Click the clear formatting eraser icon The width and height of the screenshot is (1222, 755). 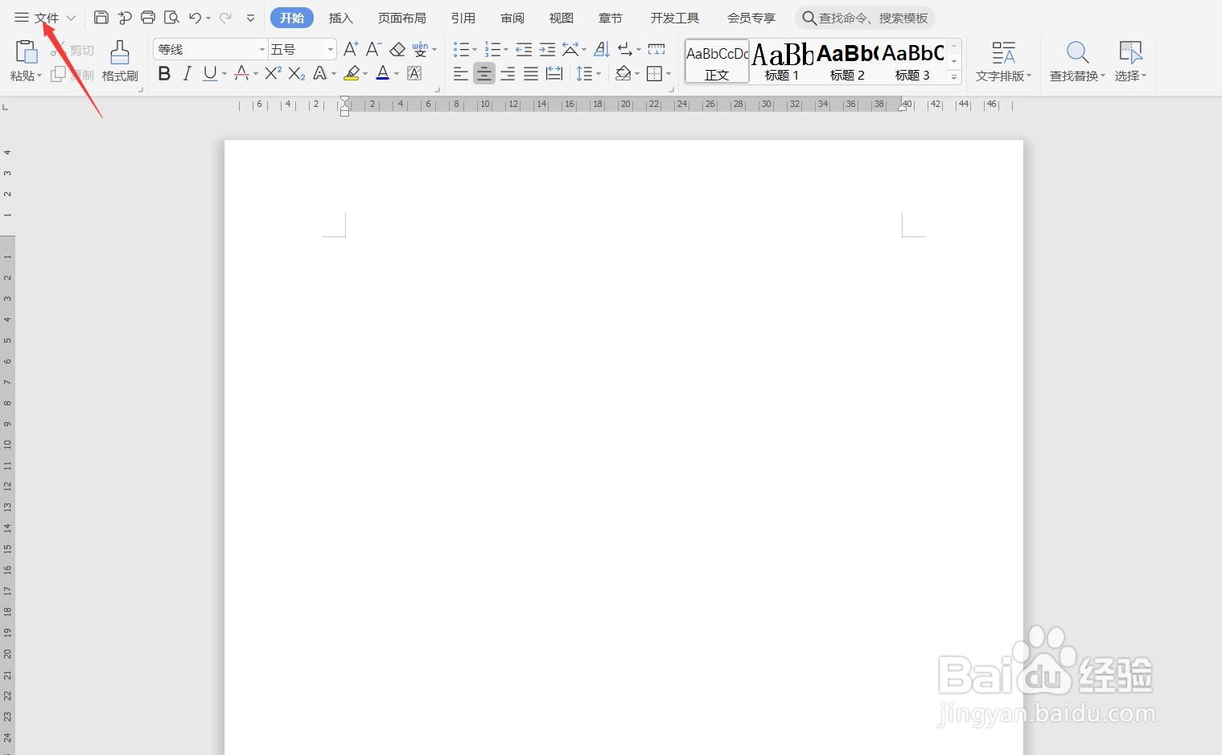tap(397, 49)
